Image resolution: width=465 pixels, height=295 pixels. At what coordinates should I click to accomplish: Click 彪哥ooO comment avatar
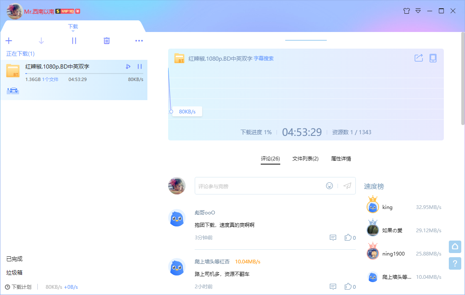point(177,218)
